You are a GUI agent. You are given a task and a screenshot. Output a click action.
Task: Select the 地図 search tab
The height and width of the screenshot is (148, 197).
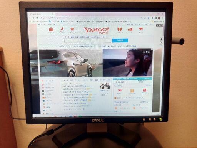tap(88, 37)
